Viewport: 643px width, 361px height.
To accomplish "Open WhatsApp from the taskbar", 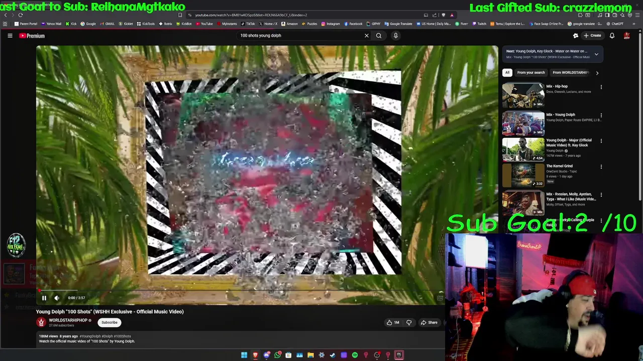I will (x=277, y=355).
